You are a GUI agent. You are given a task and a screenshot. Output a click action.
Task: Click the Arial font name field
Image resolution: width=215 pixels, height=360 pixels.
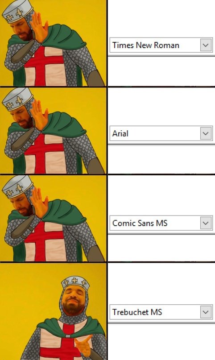click(x=155, y=133)
